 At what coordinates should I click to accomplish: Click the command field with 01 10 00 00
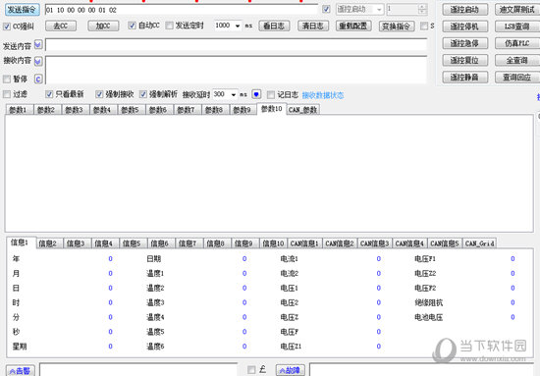182,10
